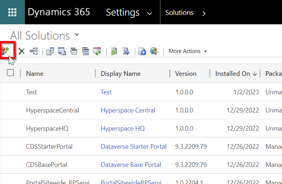This screenshot has height=184, width=282.
Task: Open the Hyperspace HQ solution link
Action: click(x=123, y=128)
